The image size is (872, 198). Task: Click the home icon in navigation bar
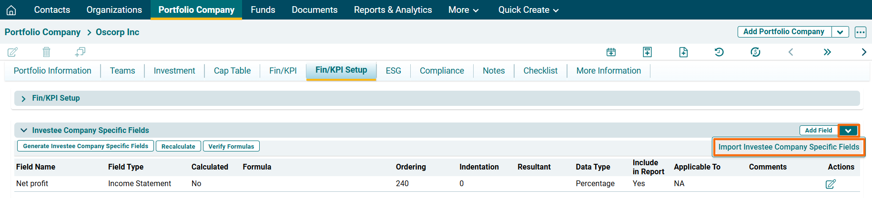[11, 10]
